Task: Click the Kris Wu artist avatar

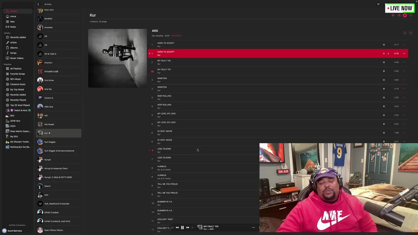Action: point(40,89)
